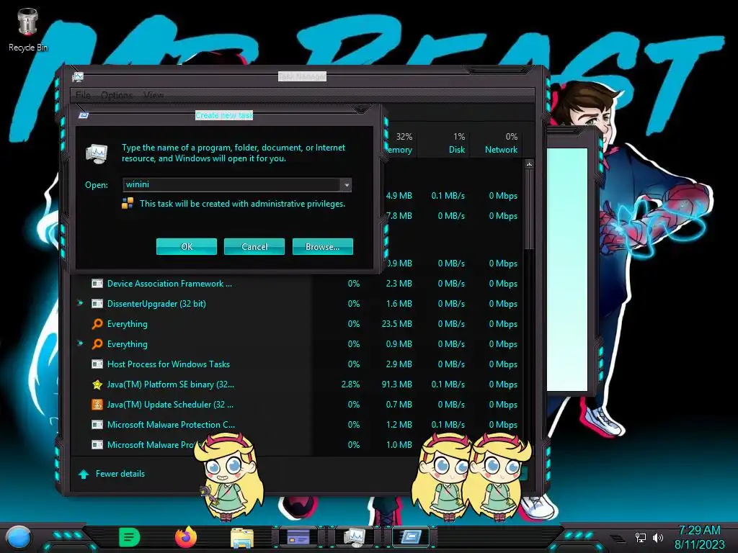Open the Recycle Bin desktop icon
This screenshot has height=553, width=738.
click(28, 30)
